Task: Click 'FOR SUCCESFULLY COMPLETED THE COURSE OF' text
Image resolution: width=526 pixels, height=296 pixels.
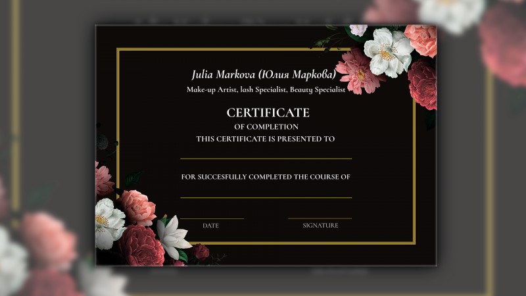Action: click(266, 177)
